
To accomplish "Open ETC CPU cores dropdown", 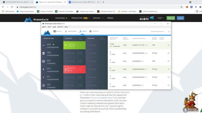I will (80, 77).
